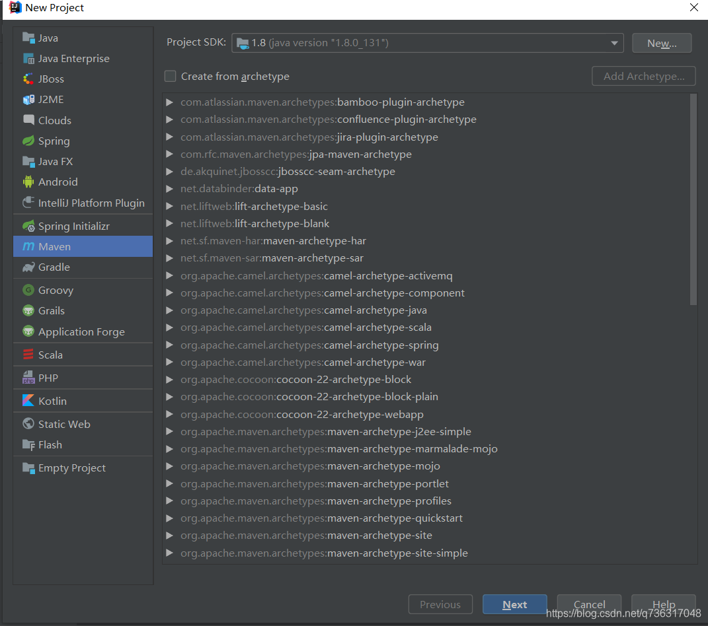Click the Java FX icon
708x626 pixels.
tap(28, 162)
